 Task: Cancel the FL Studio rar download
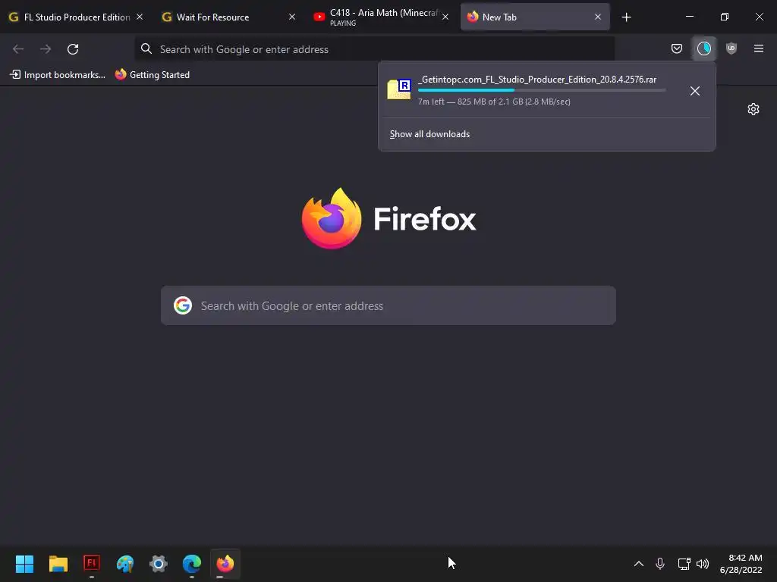click(x=695, y=91)
